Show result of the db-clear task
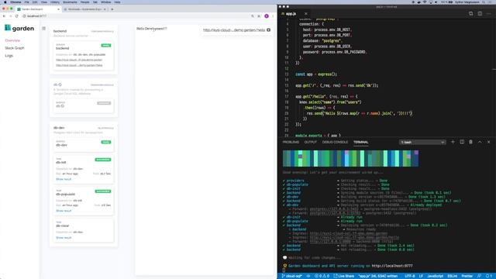The image size is (496, 279). tap(64, 238)
